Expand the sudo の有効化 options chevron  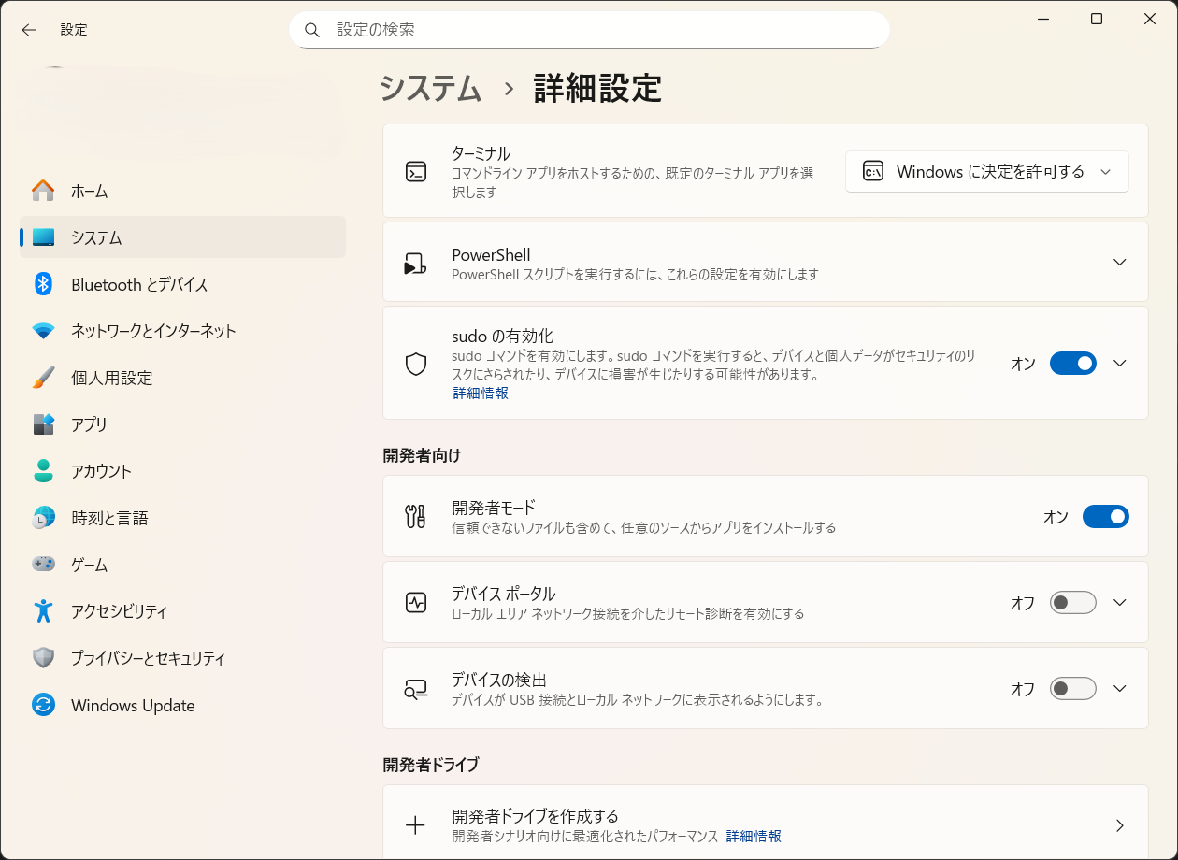[x=1120, y=364]
